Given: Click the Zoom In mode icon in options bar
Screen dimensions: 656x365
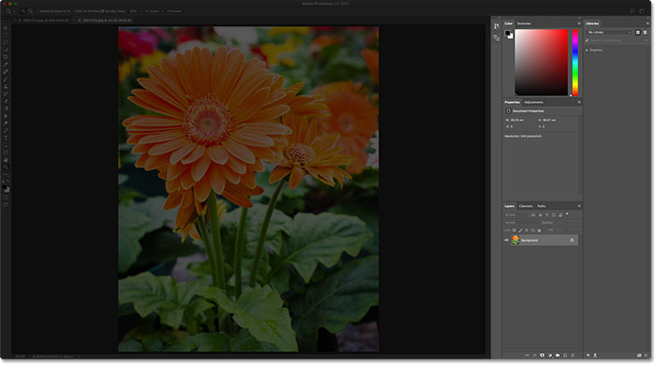Looking at the screenshot, I should [23, 11].
